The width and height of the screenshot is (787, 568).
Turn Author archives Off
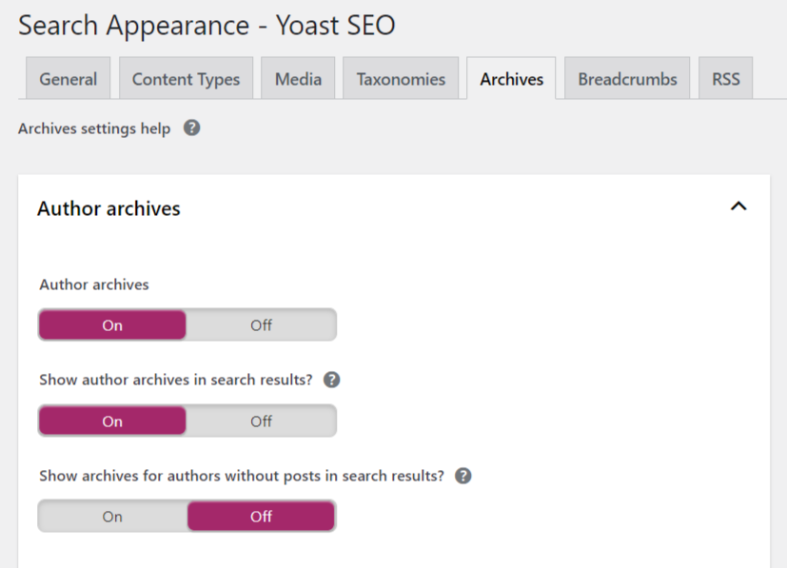[x=261, y=325]
